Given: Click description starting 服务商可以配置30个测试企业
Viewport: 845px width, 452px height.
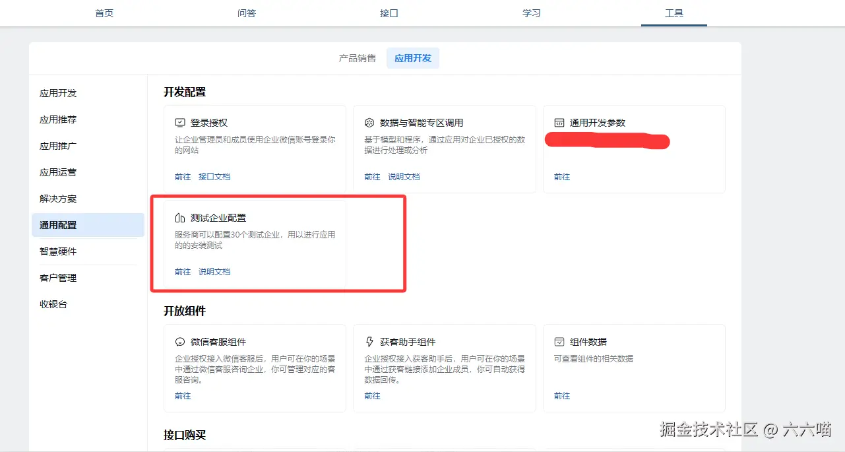Looking at the screenshot, I should pyautogui.click(x=255, y=240).
